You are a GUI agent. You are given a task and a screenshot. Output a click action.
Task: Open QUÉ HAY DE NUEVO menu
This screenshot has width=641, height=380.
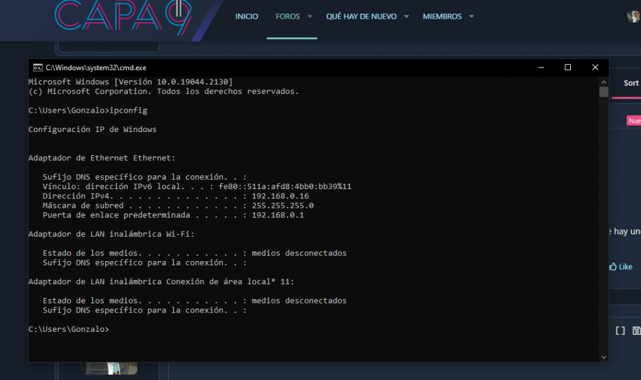pos(361,16)
